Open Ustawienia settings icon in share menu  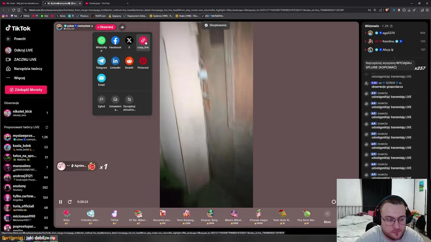click(115, 99)
